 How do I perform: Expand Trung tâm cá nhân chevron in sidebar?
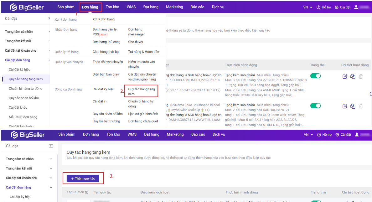click(51, 159)
